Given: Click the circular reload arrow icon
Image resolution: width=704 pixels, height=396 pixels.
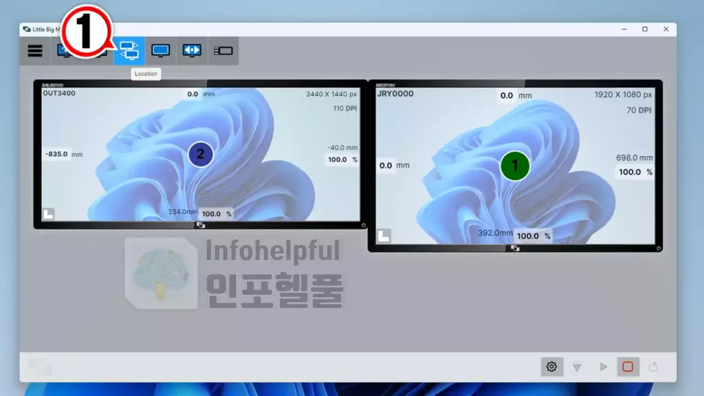Looking at the screenshot, I should point(653,367).
